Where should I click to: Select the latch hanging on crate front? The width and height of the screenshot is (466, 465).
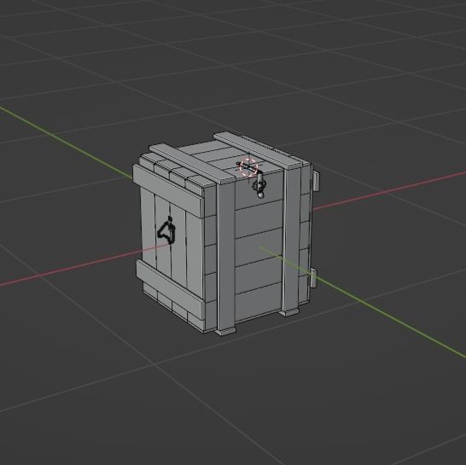(259, 185)
